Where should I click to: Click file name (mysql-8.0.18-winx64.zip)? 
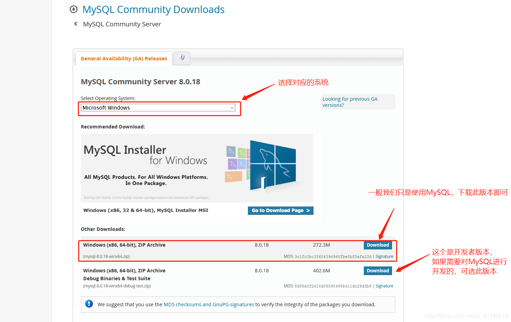106,257
